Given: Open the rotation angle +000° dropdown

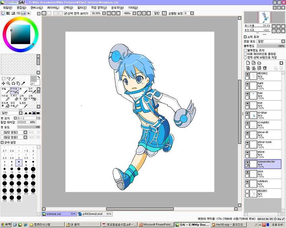Looking at the screenshot, I should coord(134,13).
